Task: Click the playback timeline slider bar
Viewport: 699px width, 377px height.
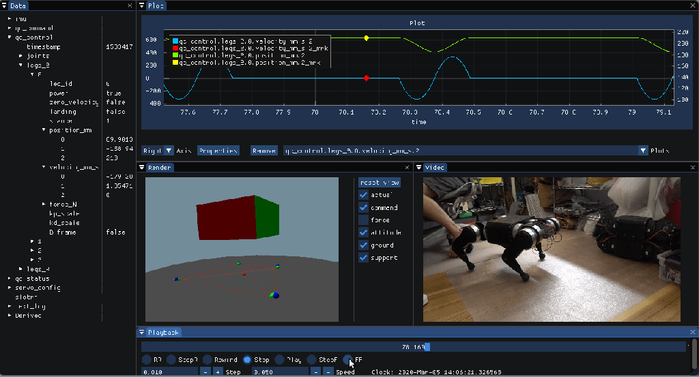Action: (x=414, y=347)
